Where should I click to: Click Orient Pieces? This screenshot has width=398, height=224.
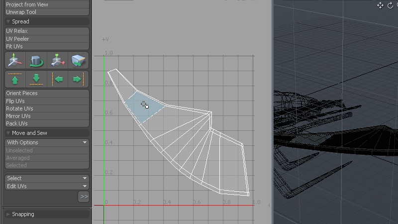tap(47, 93)
